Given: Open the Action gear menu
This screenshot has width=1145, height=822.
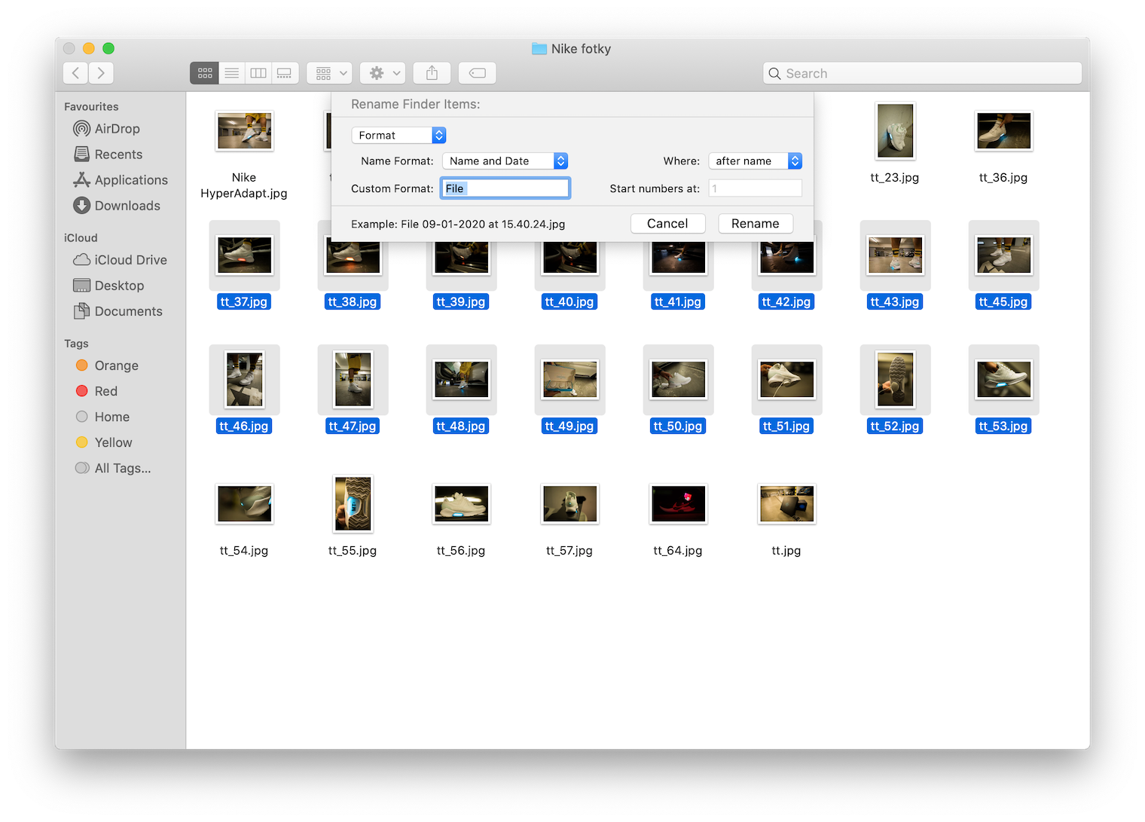Looking at the screenshot, I should (x=383, y=73).
